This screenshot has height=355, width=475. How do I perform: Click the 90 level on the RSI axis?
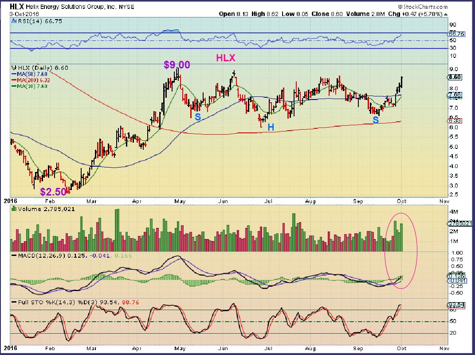(453, 24)
